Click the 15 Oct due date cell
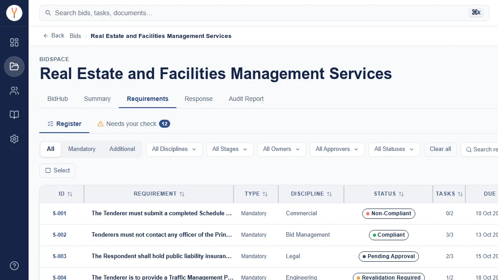 [x=486, y=256]
